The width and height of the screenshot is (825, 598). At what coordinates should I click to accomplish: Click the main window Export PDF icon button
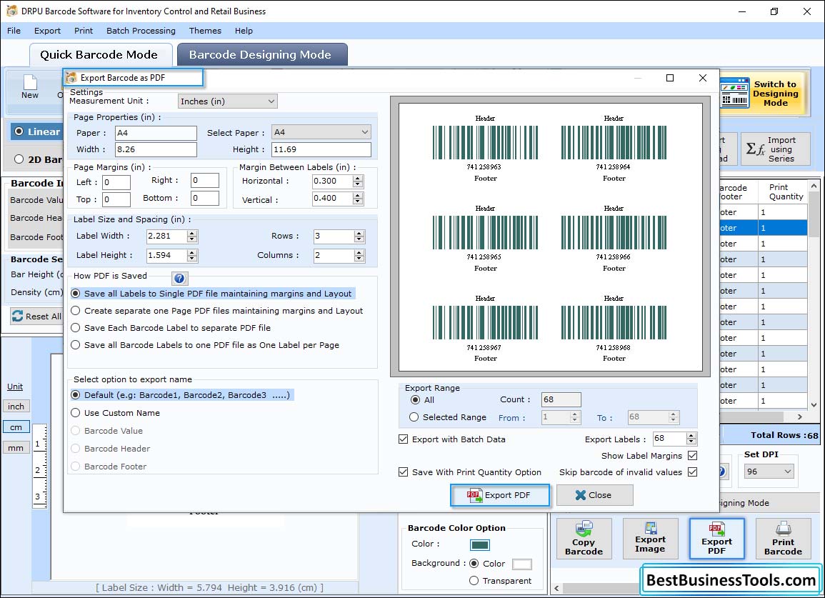click(716, 539)
